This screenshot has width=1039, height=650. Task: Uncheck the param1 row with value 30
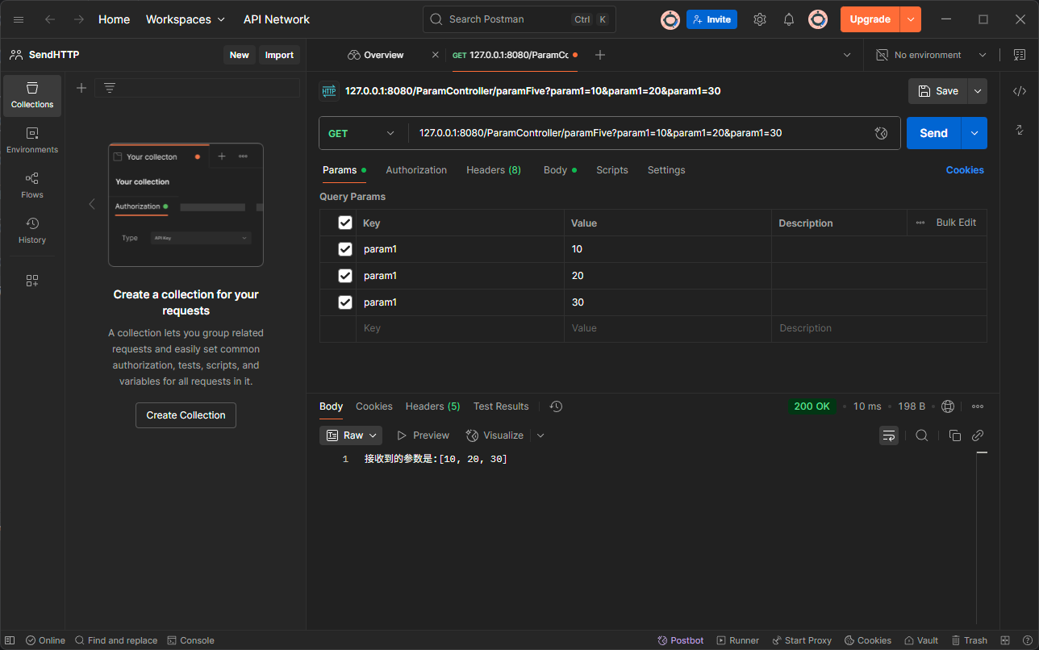[x=345, y=302]
